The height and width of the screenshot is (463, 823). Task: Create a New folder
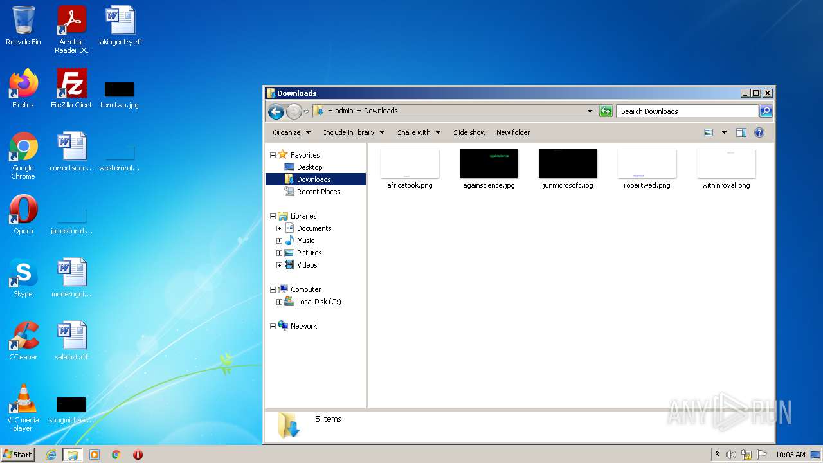513,132
